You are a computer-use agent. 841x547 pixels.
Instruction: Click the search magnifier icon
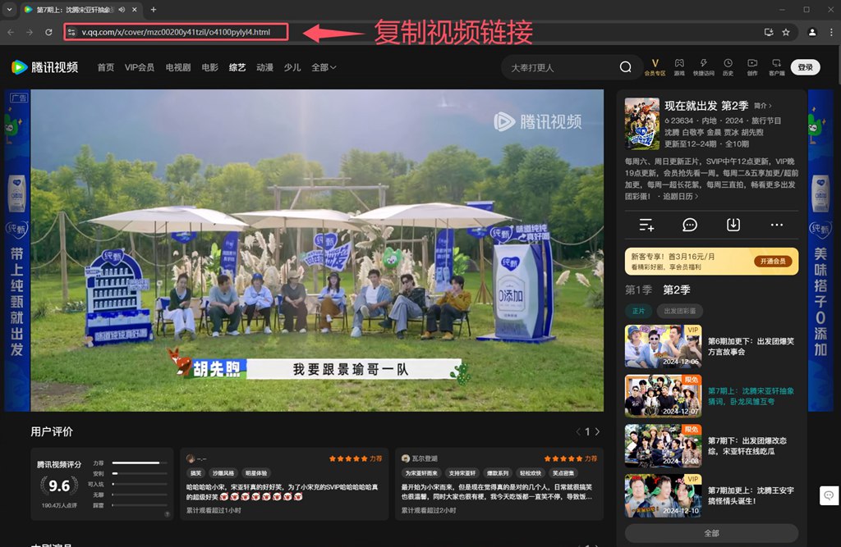tap(625, 66)
